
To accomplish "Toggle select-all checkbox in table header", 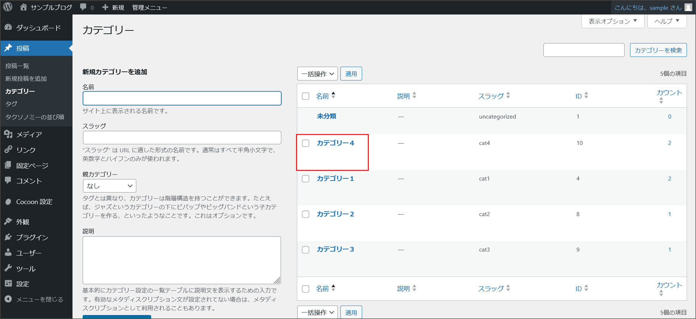I will (306, 96).
